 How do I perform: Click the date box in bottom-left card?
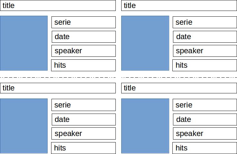[84, 119]
